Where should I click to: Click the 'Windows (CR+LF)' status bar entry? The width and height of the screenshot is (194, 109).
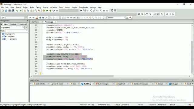point(87,105)
